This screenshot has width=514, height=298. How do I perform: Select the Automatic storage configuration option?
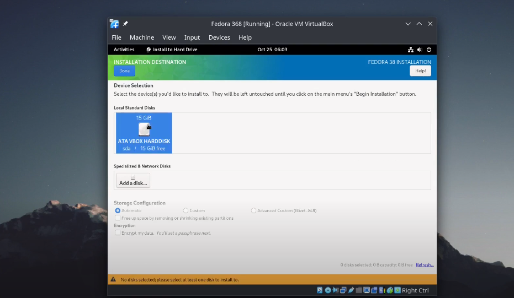(x=118, y=210)
